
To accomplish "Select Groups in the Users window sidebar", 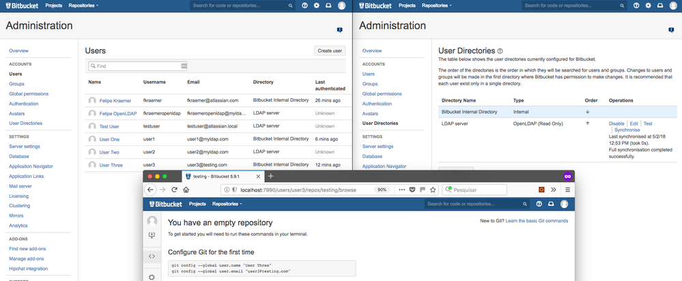I will click(16, 84).
